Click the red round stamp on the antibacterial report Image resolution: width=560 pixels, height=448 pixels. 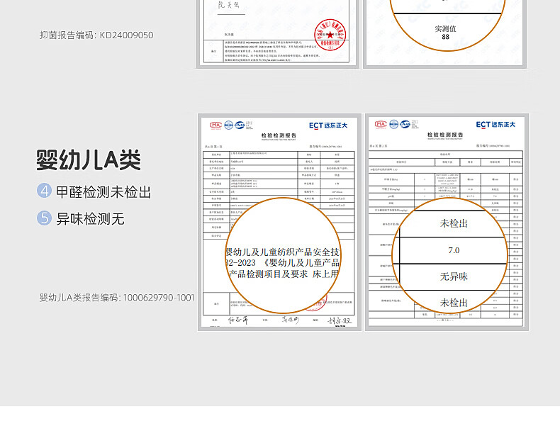coord(330,35)
